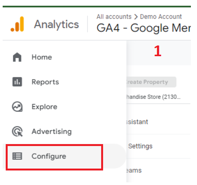The height and width of the screenshot is (185, 197).
Task: Open the Setup Assistant row
Action: click(158, 122)
